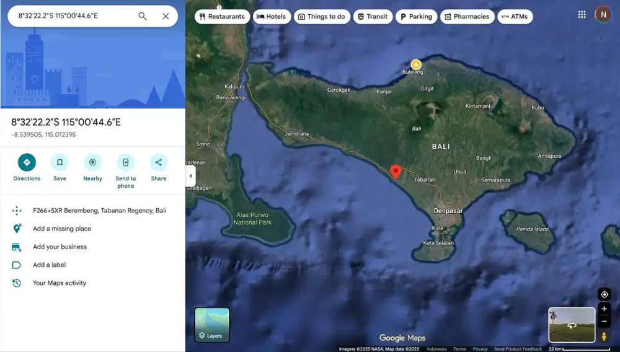This screenshot has height=352, width=620.
Task: Send location to phone
Action: point(126,172)
